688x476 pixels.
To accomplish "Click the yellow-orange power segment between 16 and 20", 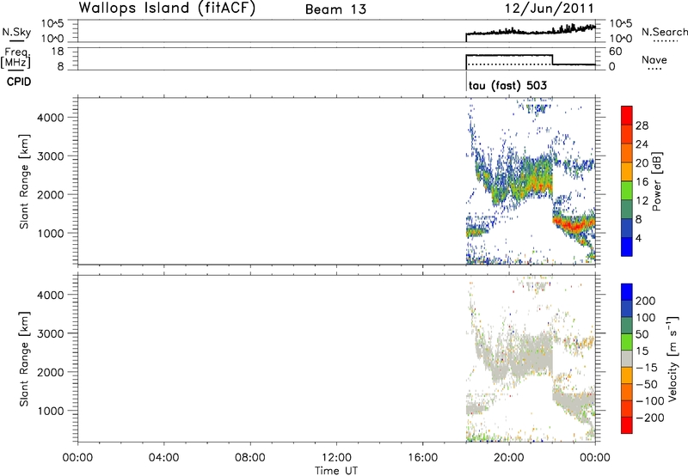I will click(x=627, y=172).
